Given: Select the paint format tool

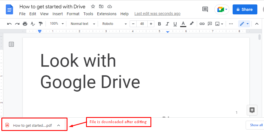Looking at the screenshot, I should pos(41,24).
